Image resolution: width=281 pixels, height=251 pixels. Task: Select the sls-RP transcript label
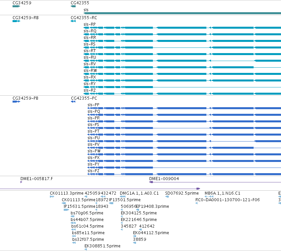pyautogui.click(x=89, y=24)
